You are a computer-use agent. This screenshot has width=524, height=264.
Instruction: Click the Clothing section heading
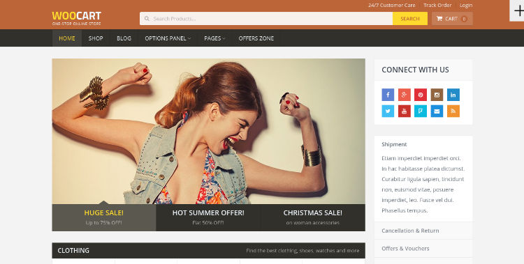[73, 250]
